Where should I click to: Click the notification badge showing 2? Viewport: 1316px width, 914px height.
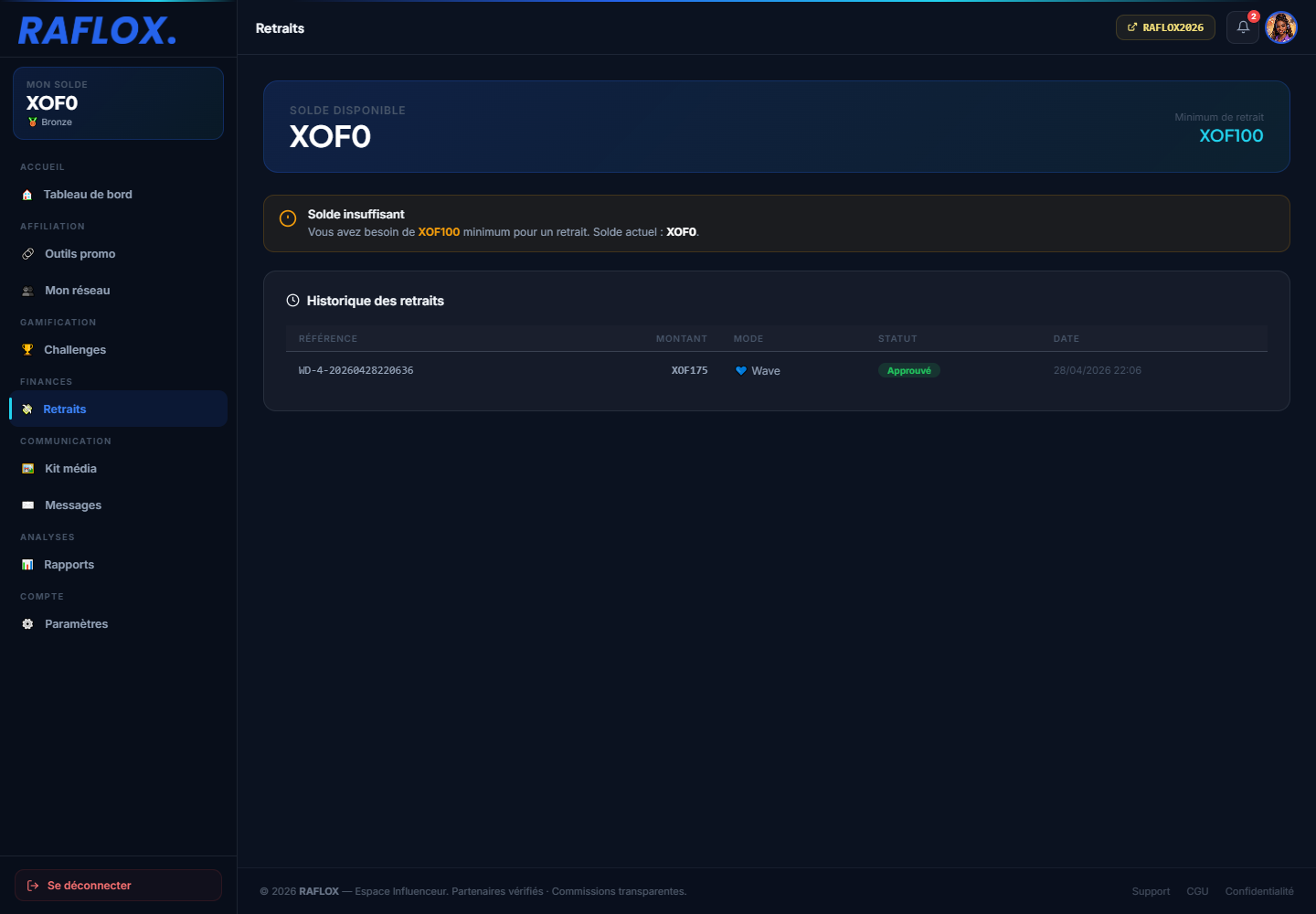pyautogui.click(x=1254, y=16)
